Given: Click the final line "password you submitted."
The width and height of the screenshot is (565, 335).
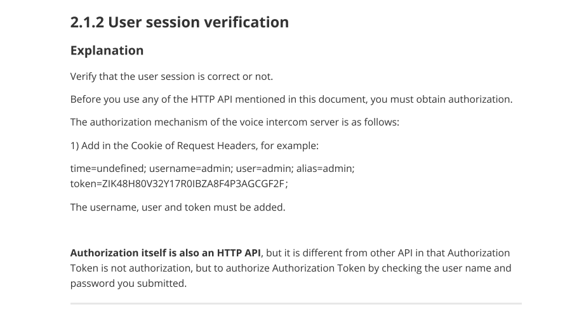Looking at the screenshot, I should tap(129, 284).
